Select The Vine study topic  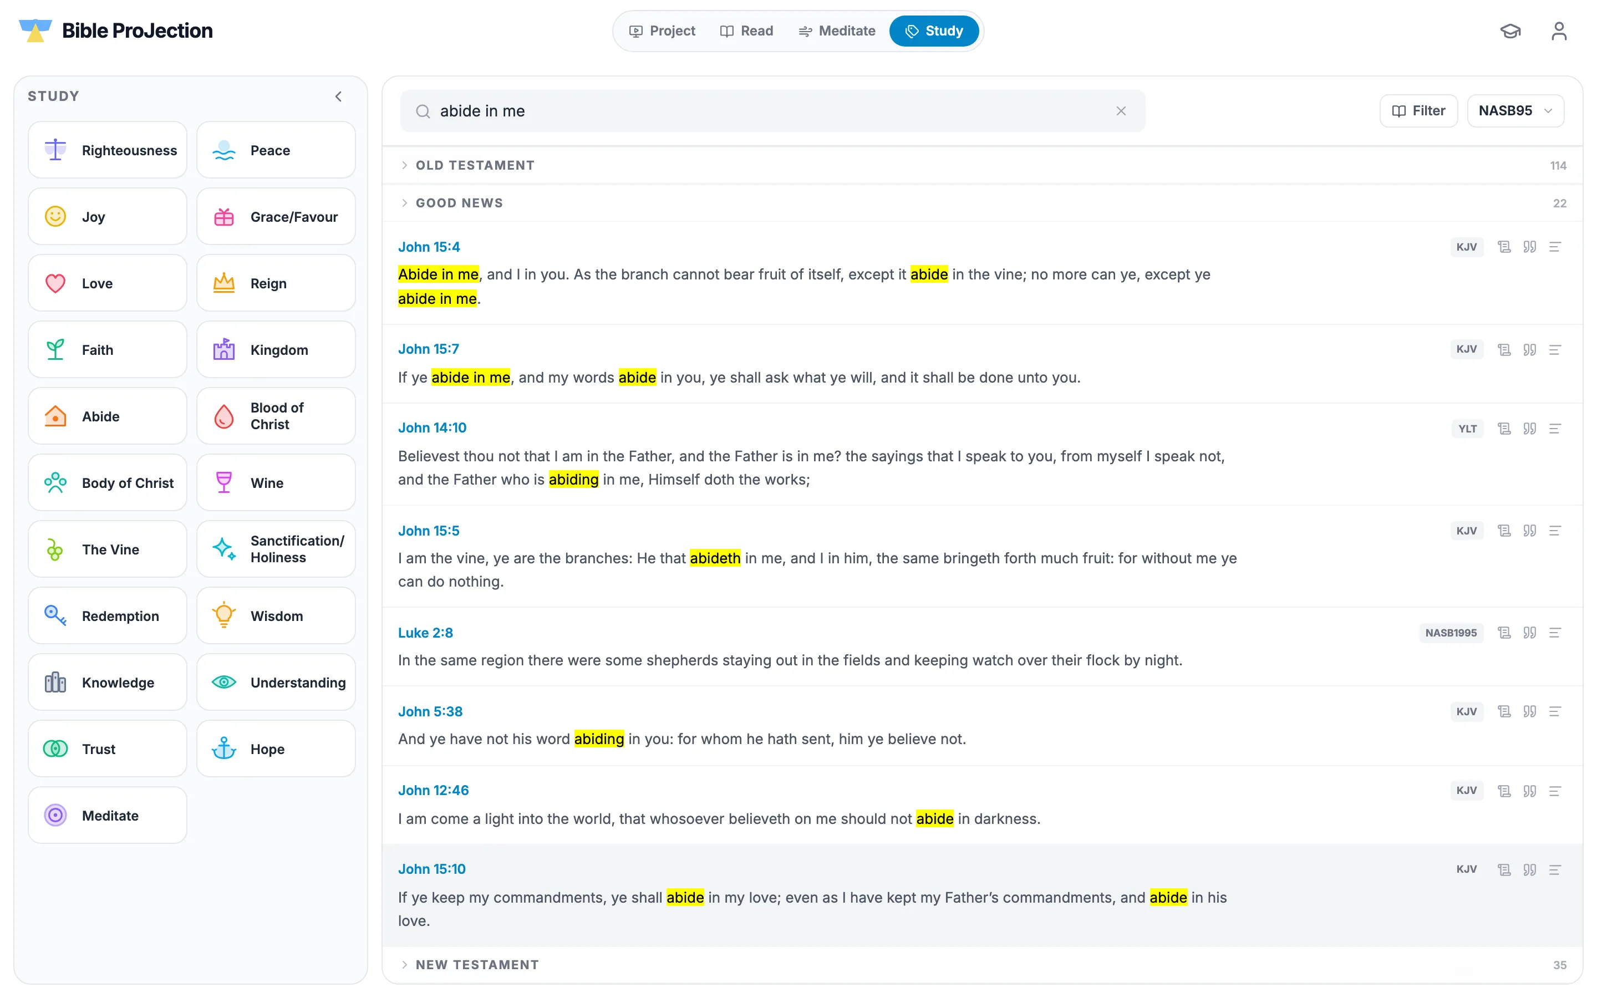(x=108, y=549)
